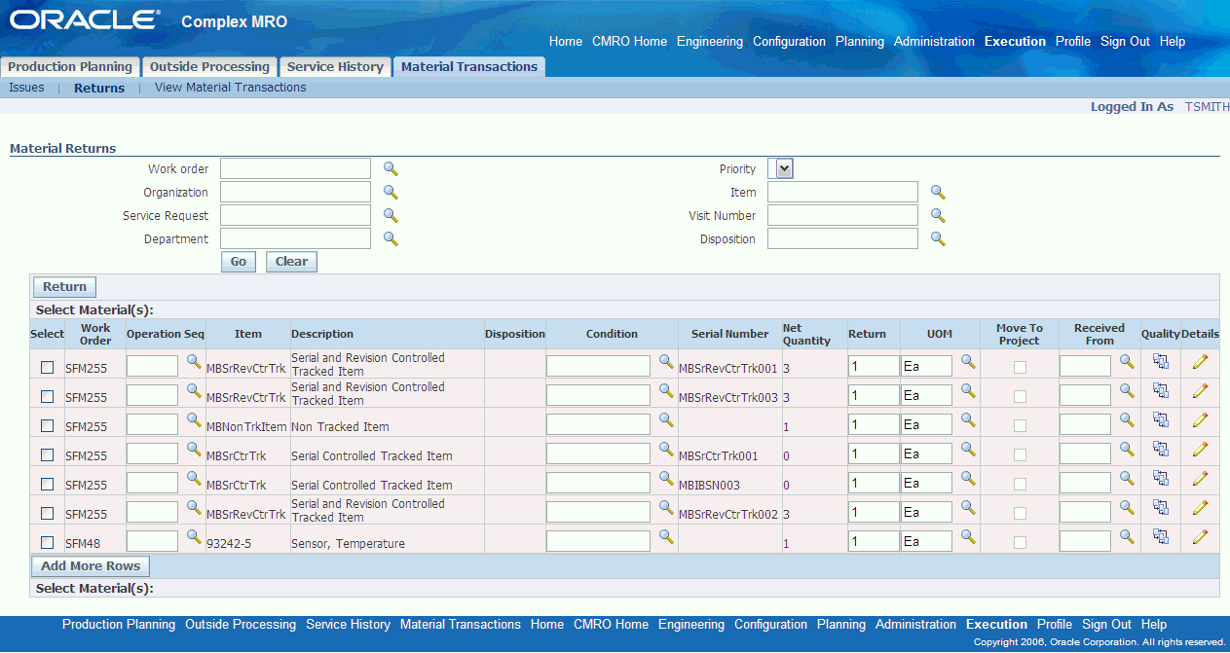The height and width of the screenshot is (653, 1230).
Task: Select checkbox for MBSrRevCtrTrk002 row
Action: click(x=47, y=513)
